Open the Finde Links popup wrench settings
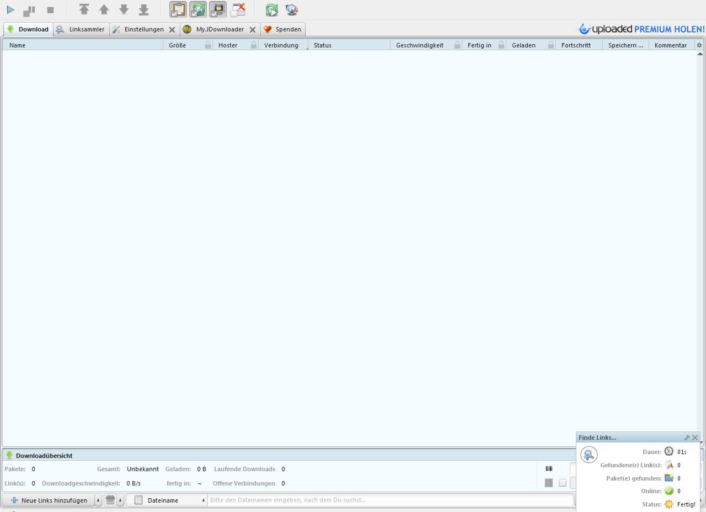The image size is (706, 512). tap(687, 438)
